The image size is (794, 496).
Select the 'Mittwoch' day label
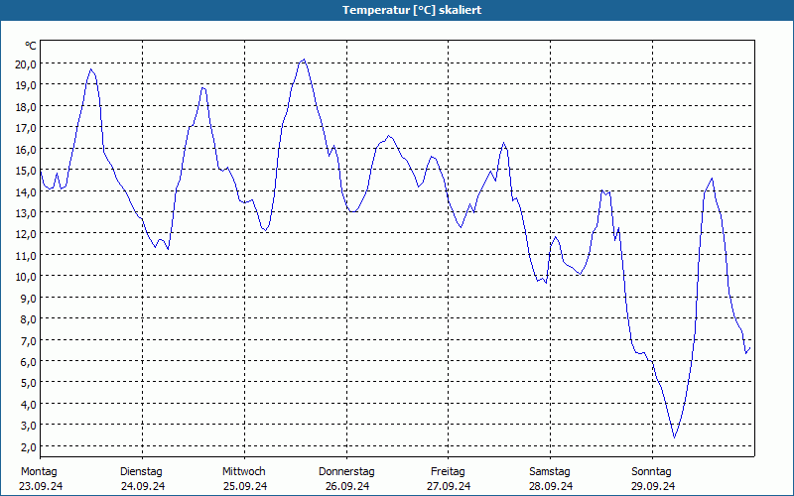click(x=243, y=471)
